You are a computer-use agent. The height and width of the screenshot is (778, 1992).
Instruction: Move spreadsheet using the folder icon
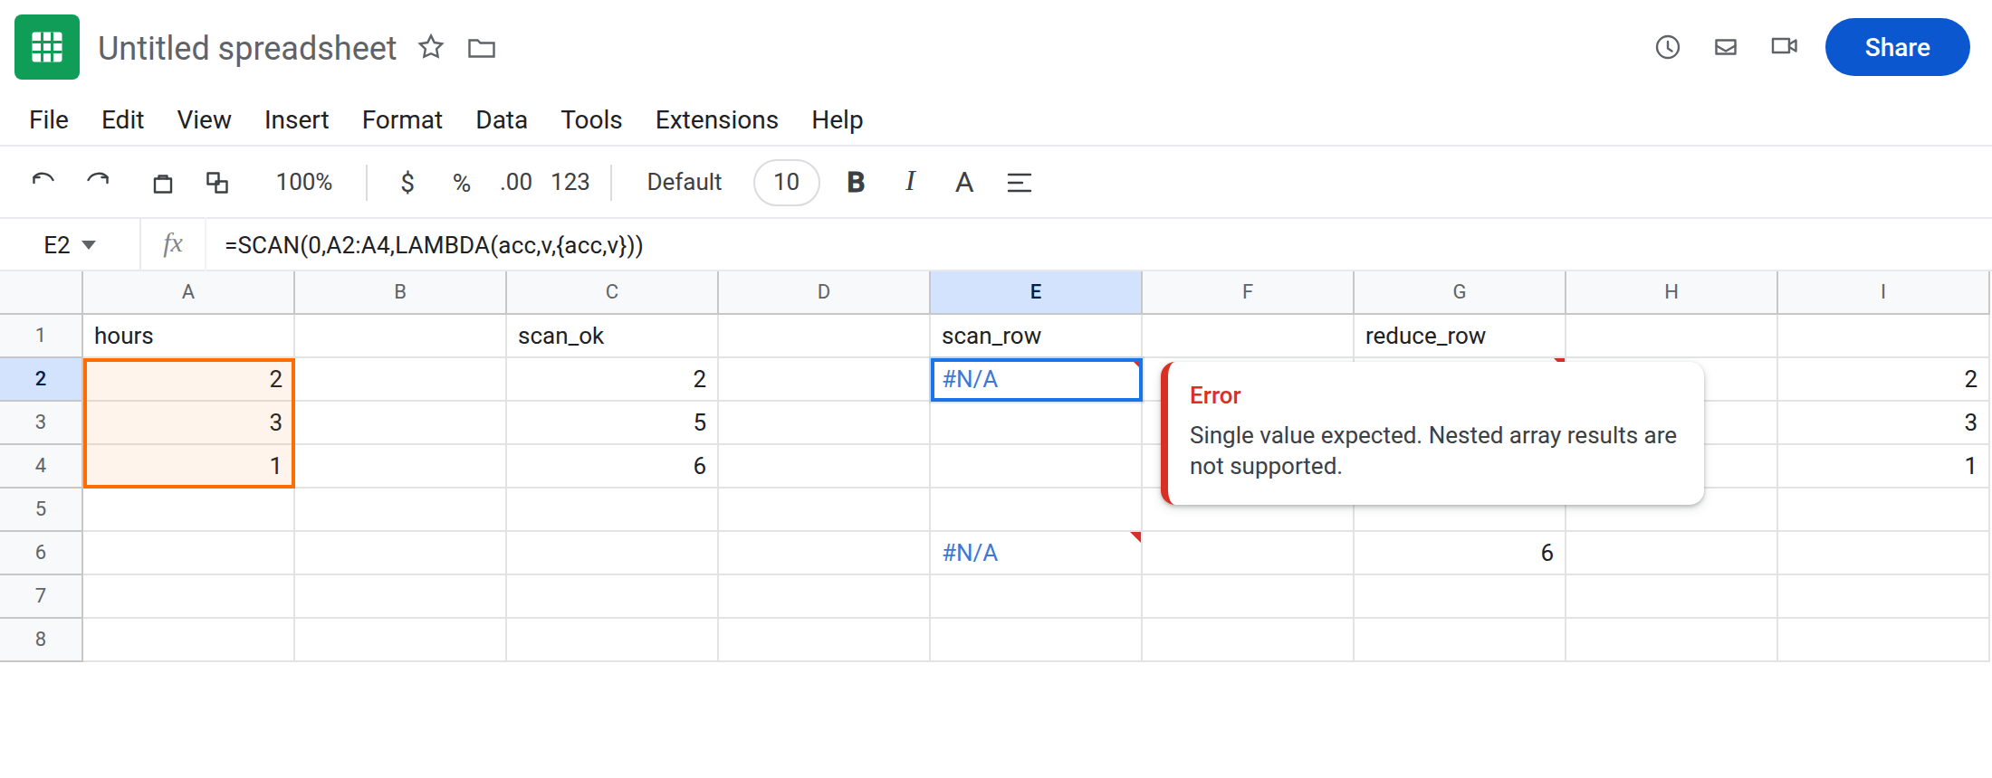pyautogui.click(x=482, y=48)
